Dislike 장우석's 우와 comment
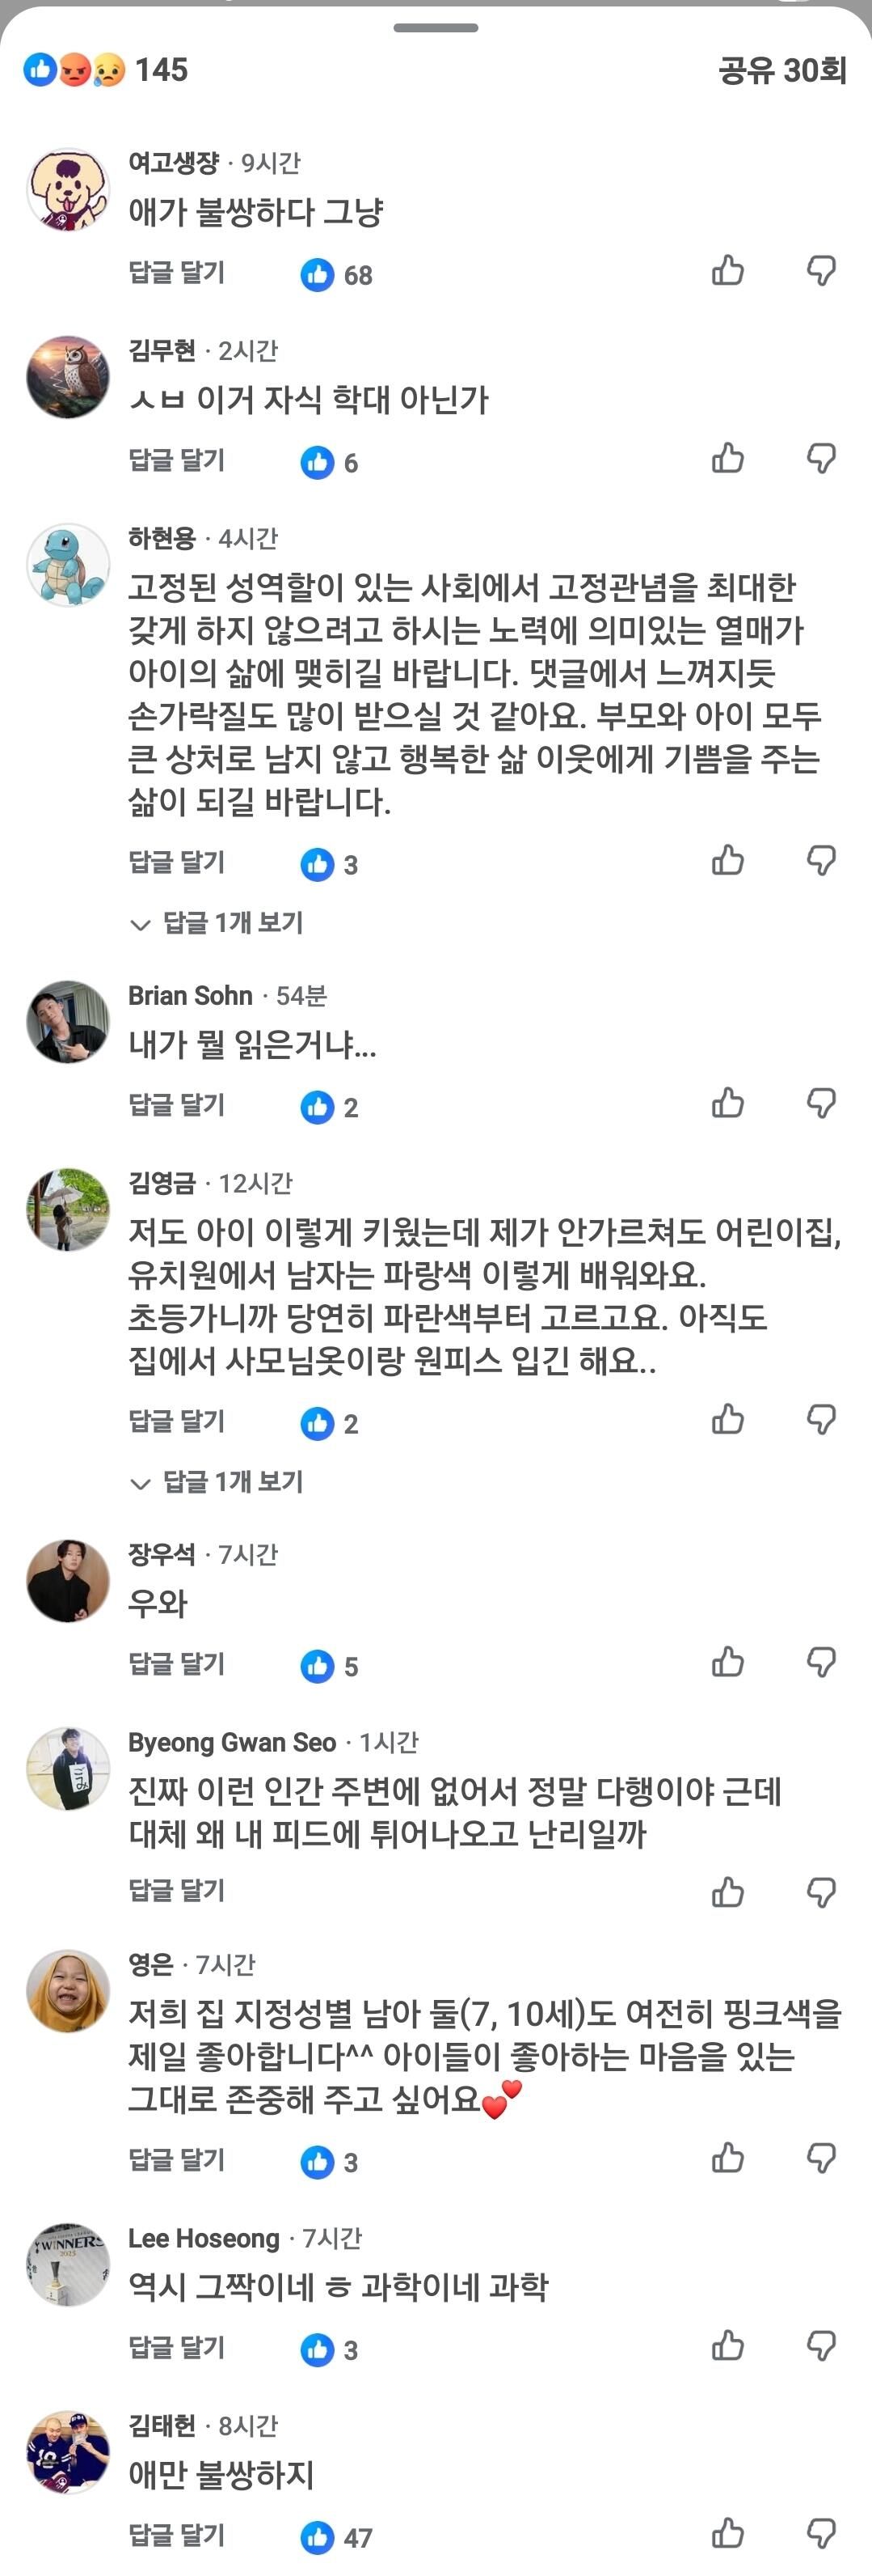 point(821,1662)
